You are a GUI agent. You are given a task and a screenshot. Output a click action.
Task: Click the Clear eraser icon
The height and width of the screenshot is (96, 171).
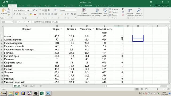click(x=123, y=15)
